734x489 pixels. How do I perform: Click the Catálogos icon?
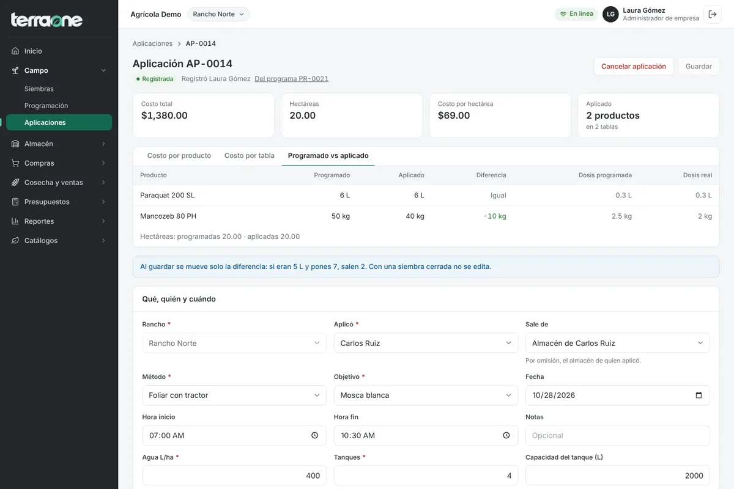coord(15,241)
